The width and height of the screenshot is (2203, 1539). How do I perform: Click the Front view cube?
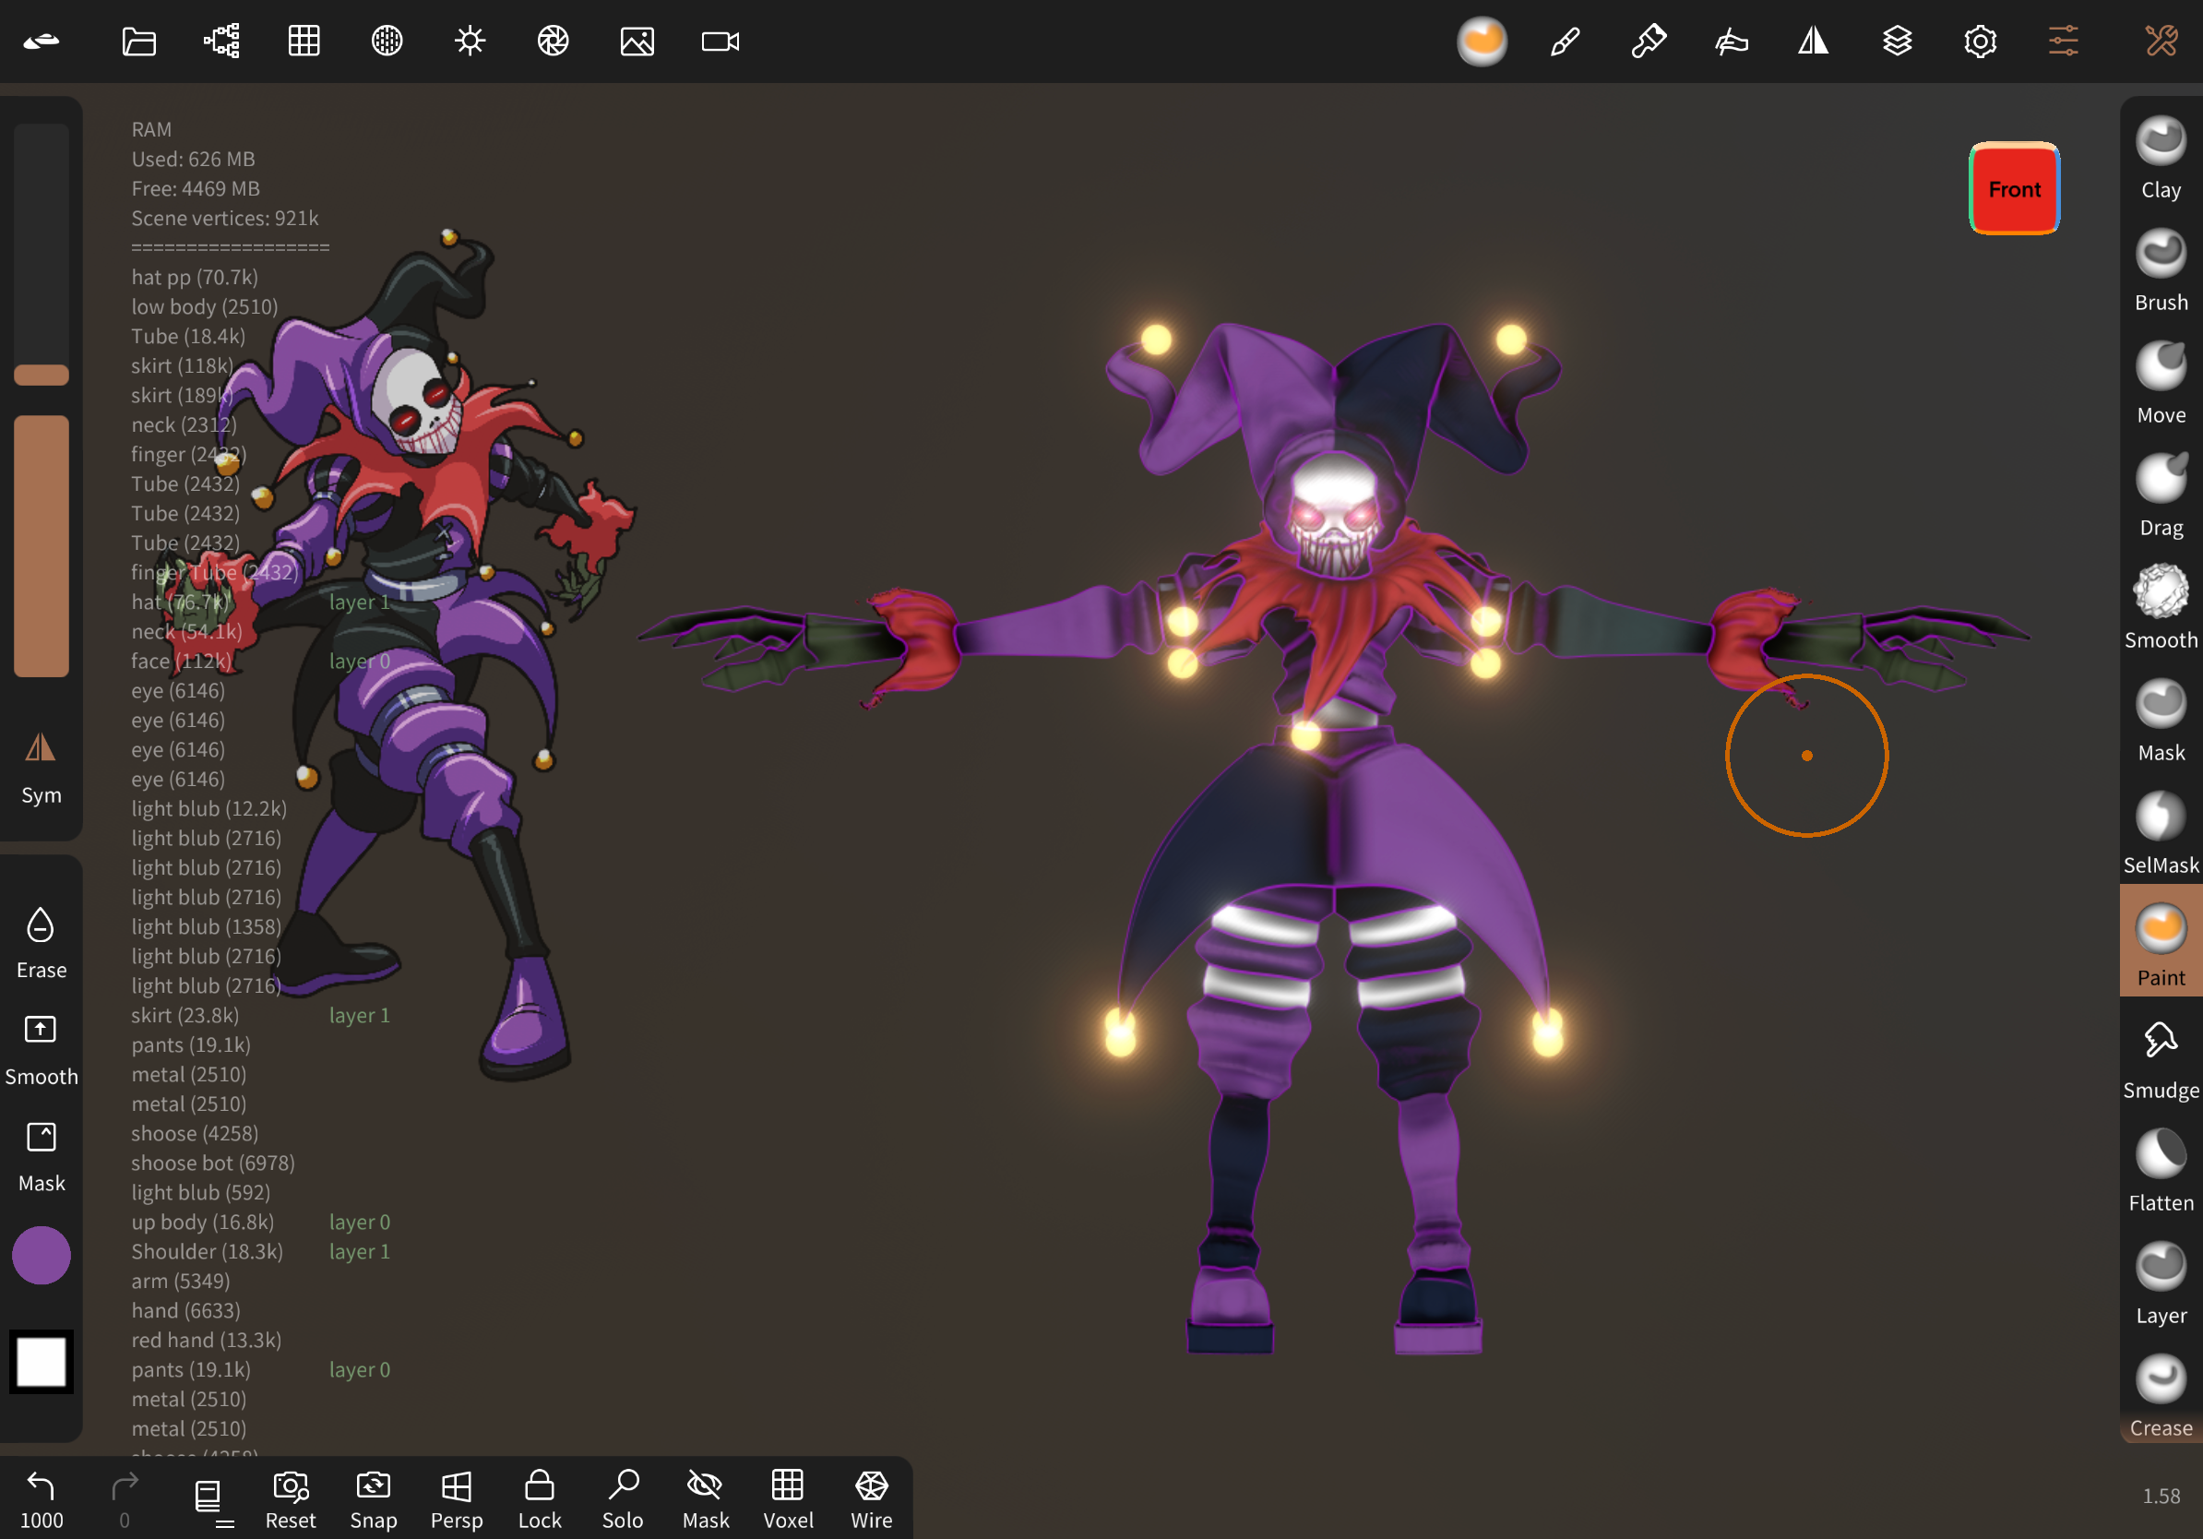(x=2014, y=188)
